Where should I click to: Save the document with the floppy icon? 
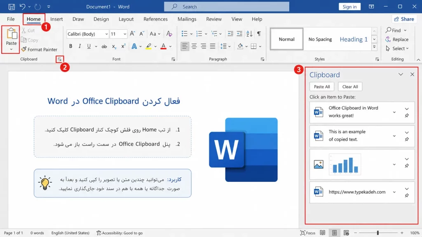click(11, 7)
